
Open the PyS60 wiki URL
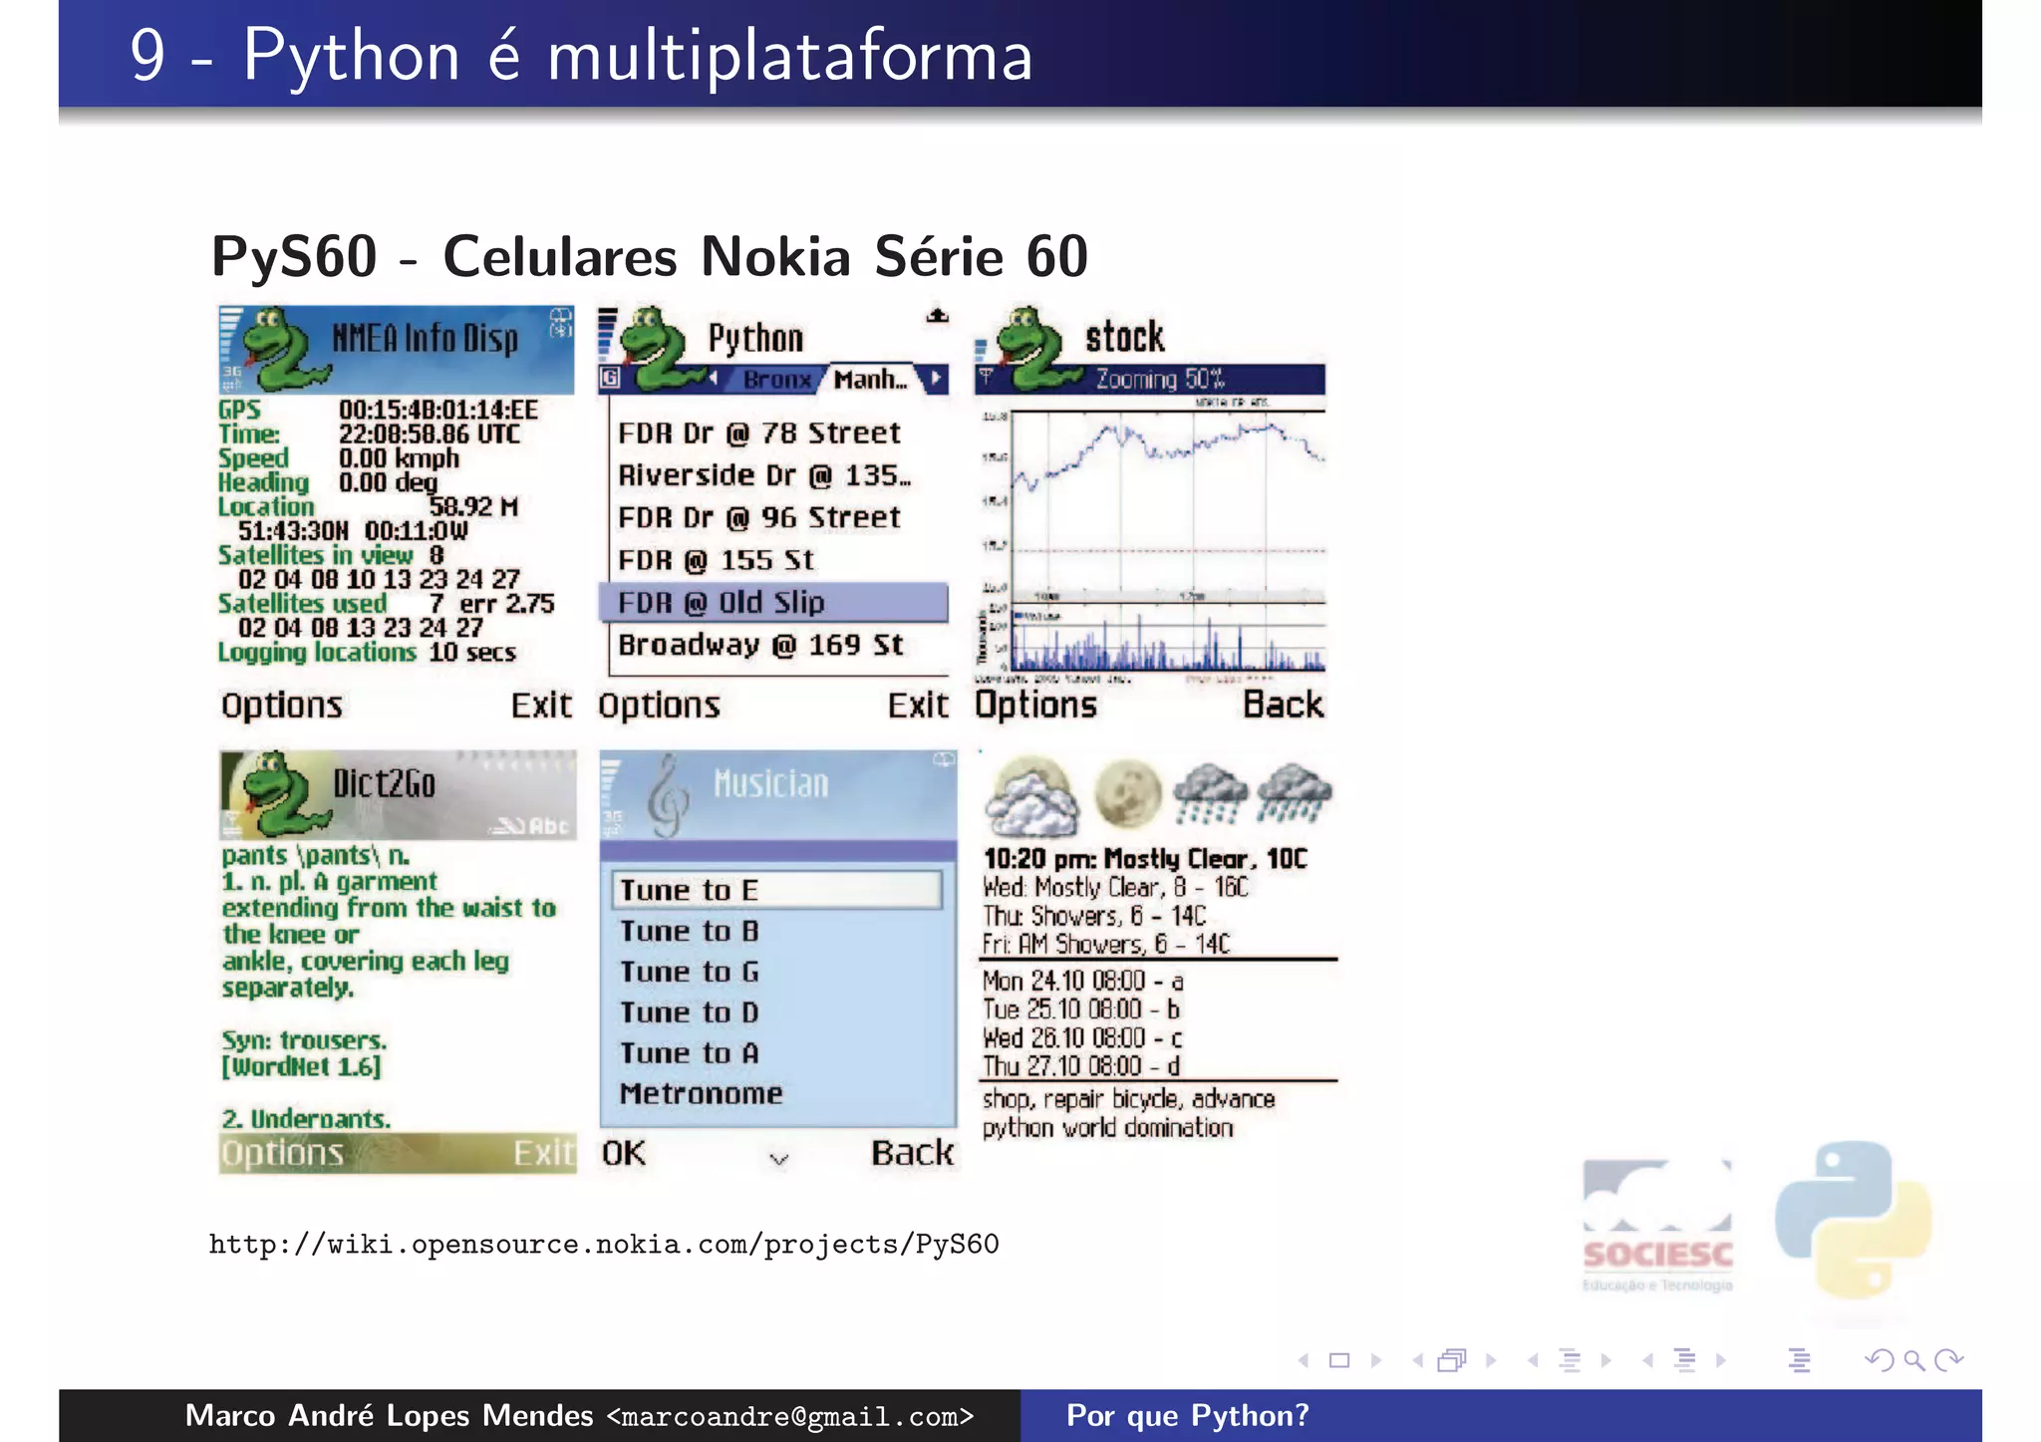click(x=604, y=1245)
